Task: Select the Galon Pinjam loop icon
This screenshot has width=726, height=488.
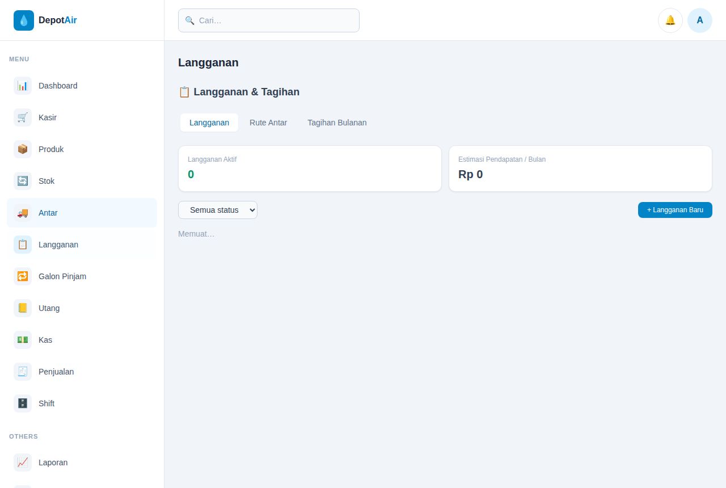Action: click(23, 276)
